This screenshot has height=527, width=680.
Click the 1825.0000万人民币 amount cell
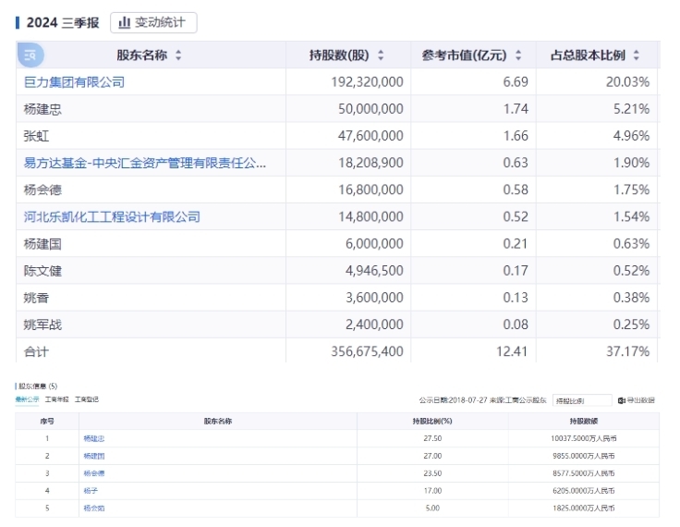click(584, 508)
